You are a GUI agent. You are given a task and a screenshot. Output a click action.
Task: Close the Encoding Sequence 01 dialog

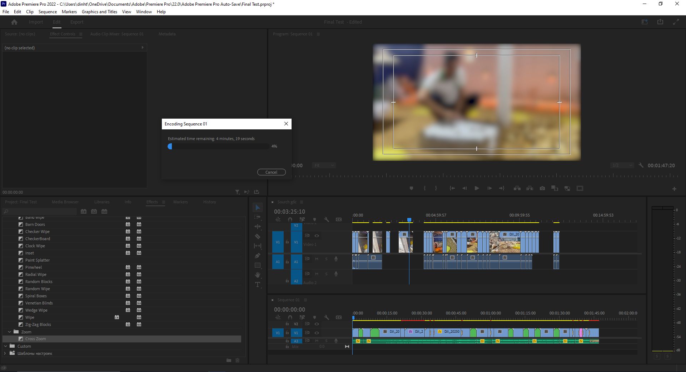click(286, 124)
